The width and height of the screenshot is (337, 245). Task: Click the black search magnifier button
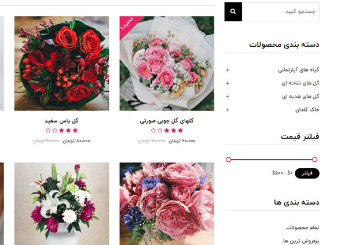pos(233,12)
